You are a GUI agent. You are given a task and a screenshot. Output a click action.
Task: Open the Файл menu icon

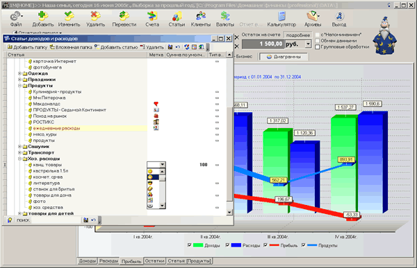(16, 16)
